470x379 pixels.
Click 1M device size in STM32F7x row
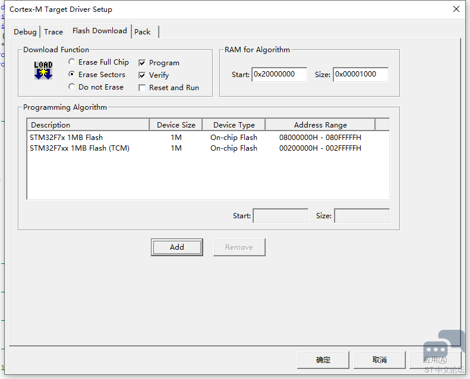tap(176, 137)
